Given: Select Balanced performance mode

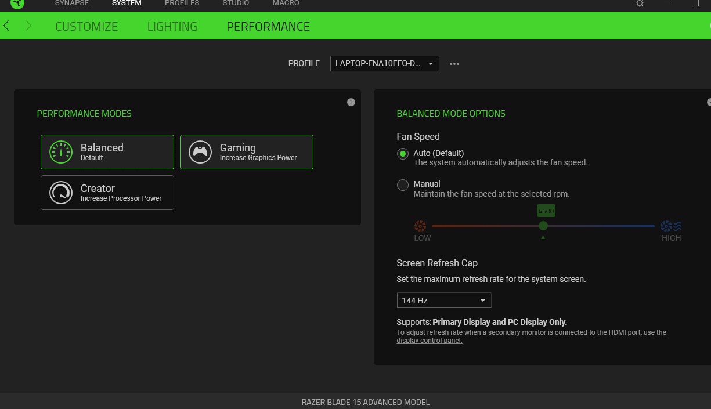Looking at the screenshot, I should point(107,152).
